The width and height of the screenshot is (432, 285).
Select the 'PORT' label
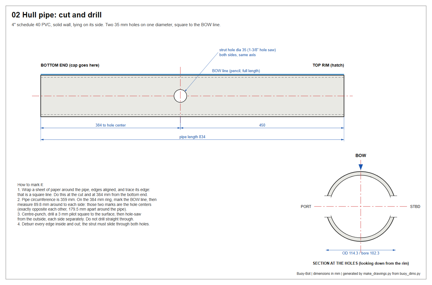[x=306, y=206]
